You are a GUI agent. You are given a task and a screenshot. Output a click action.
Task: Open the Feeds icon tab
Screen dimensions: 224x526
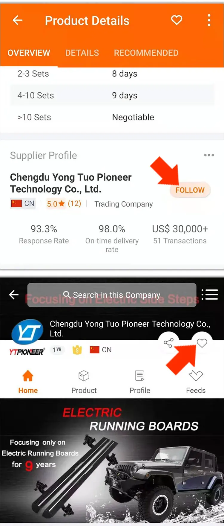196,382
